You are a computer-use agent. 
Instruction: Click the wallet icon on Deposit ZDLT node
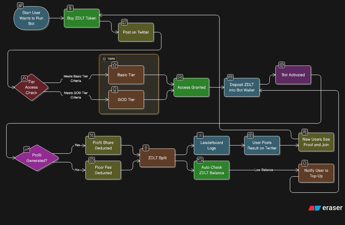(x=230, y=77)
